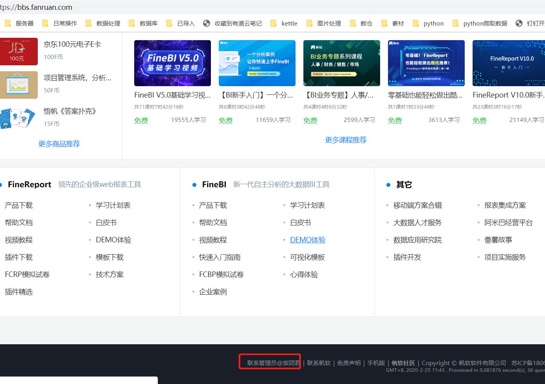Screen dimensions: 545x384
Task: Open FineBI 视频教程 link
Action: [213, 240]
